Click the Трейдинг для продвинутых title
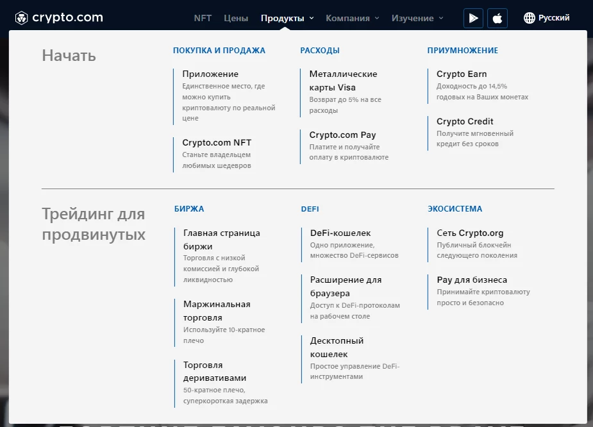The width and height of the screenshot is (593, 427). tap(94, 224)
